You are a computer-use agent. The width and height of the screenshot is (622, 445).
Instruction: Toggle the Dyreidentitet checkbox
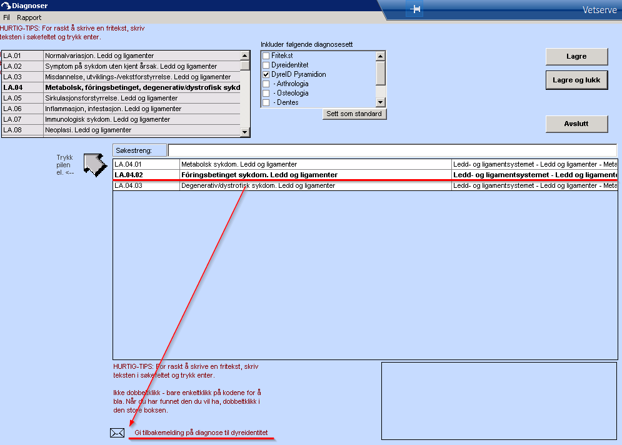pos(266,66)
